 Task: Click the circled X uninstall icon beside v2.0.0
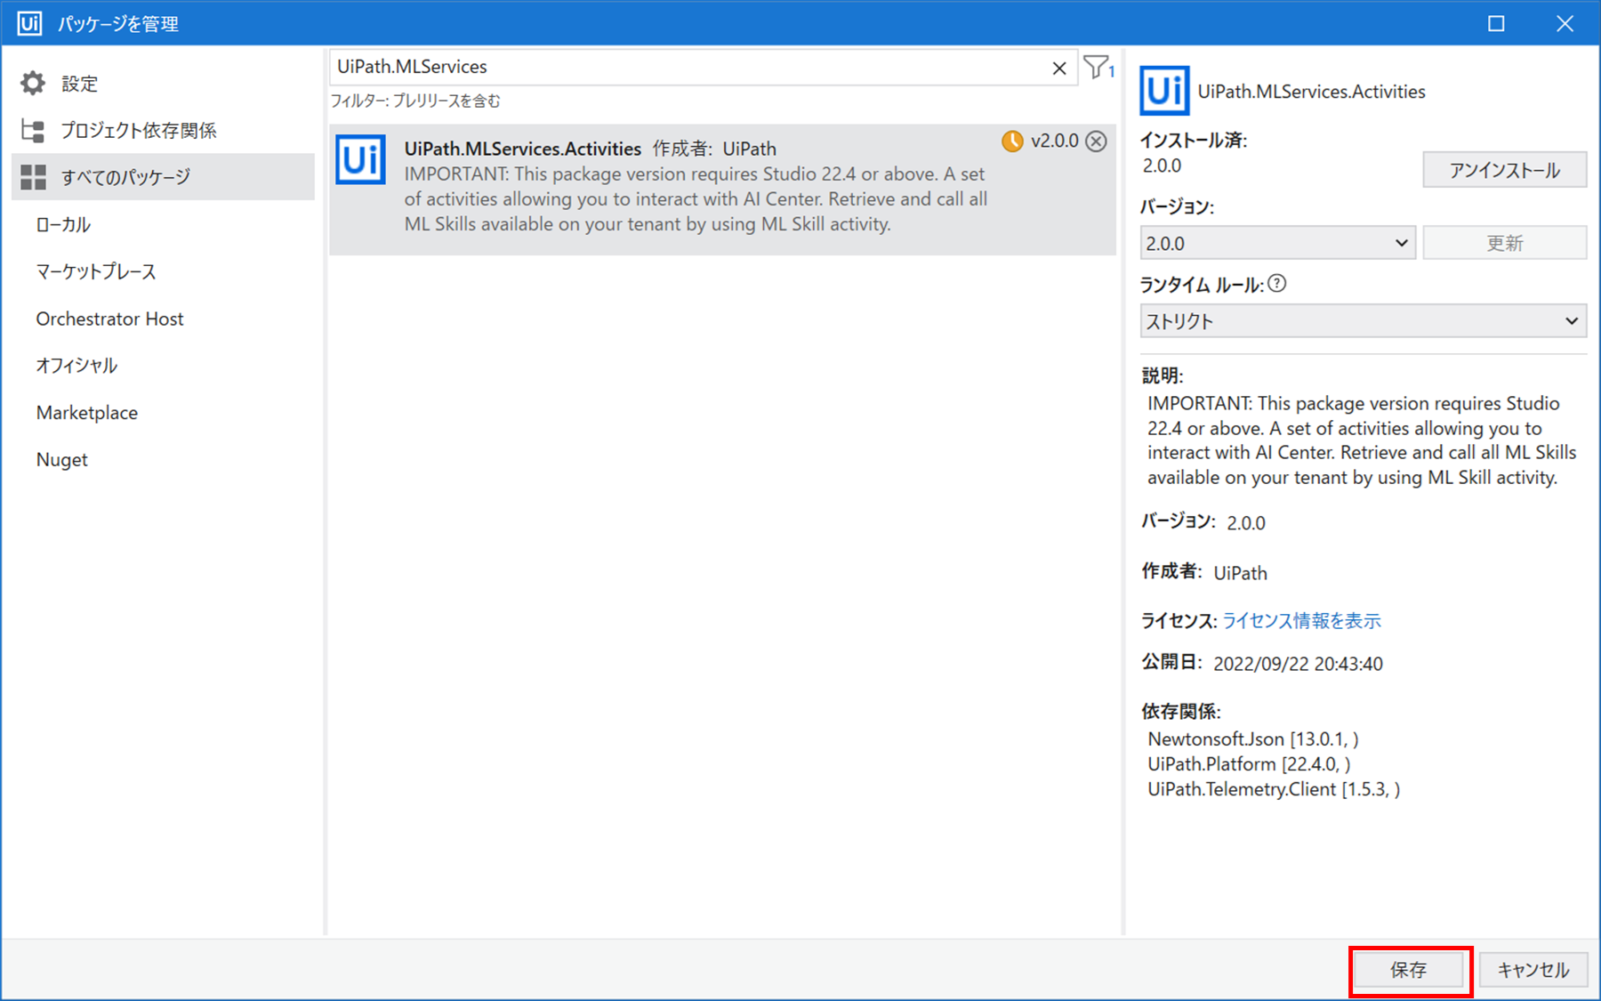tap(1097, 141)
